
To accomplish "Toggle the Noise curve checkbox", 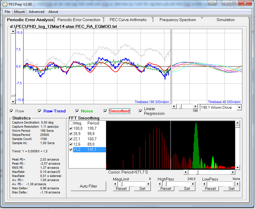I will coord(77,111).
